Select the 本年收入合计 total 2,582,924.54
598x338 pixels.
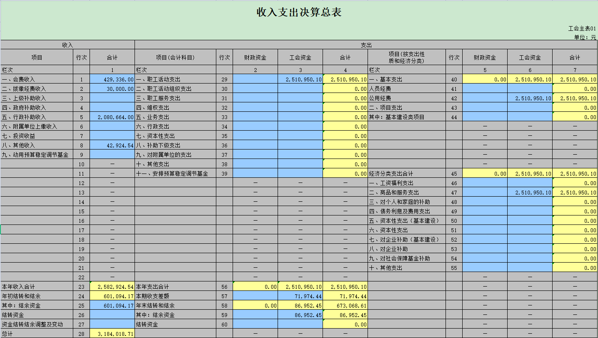point(112,287)
